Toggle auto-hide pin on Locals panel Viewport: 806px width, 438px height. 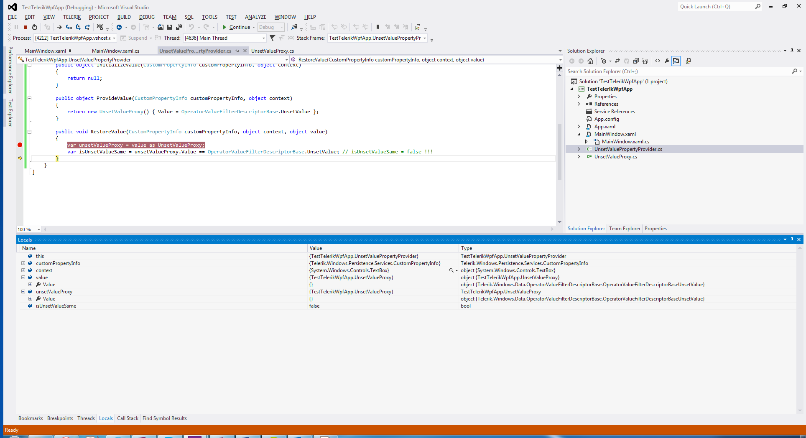tap(792, 239)
